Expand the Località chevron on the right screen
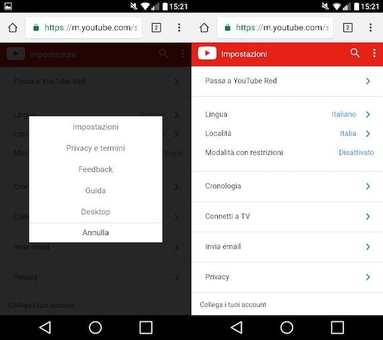383x340 pixels. pyautogui.click(x=368, y=134)
